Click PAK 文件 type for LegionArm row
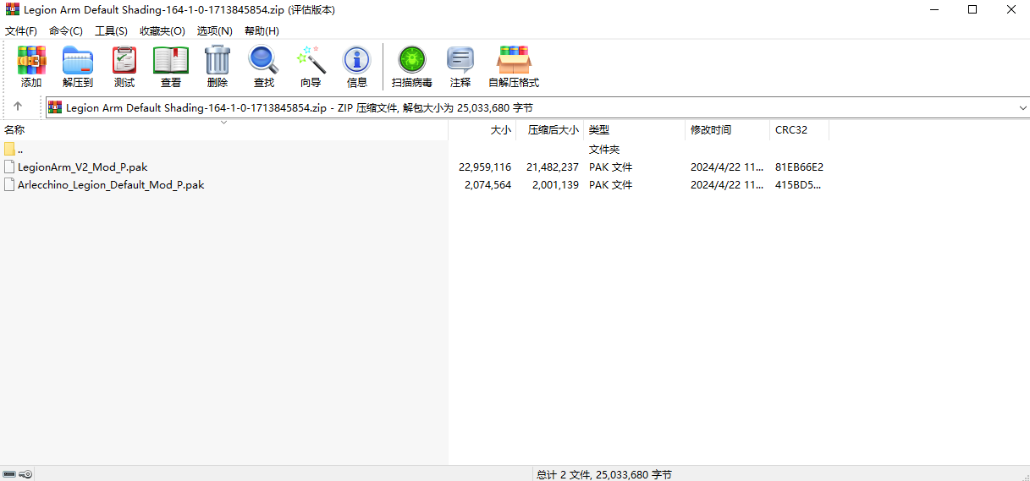This screenshot has width=1030, height=481. coord(610,167)
